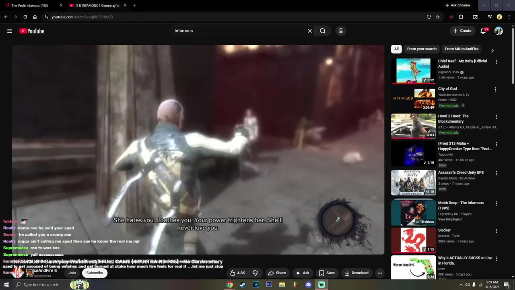Save video to a playlist
515x290 pixels.
[327, 273]
